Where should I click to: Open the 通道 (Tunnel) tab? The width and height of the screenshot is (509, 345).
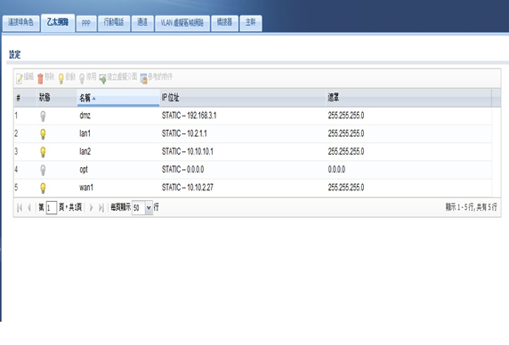coord(142,23)
